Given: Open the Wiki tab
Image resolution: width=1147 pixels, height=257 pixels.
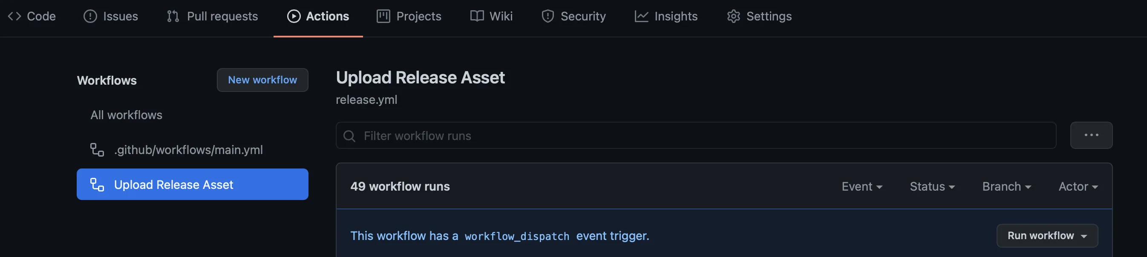Looking at the screenshot, I should click(491, 17).
